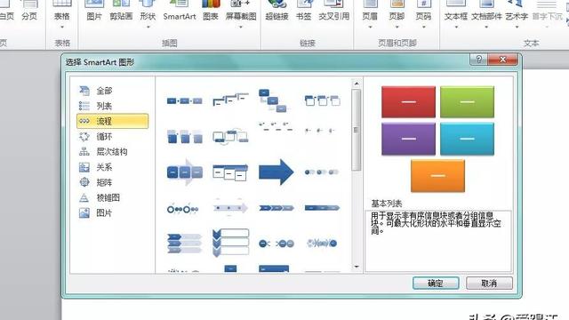Viewport: 569px width, 320px height.
Task: Click the 超链接 hyperlink icon
Action: click(x=276, y=11)
